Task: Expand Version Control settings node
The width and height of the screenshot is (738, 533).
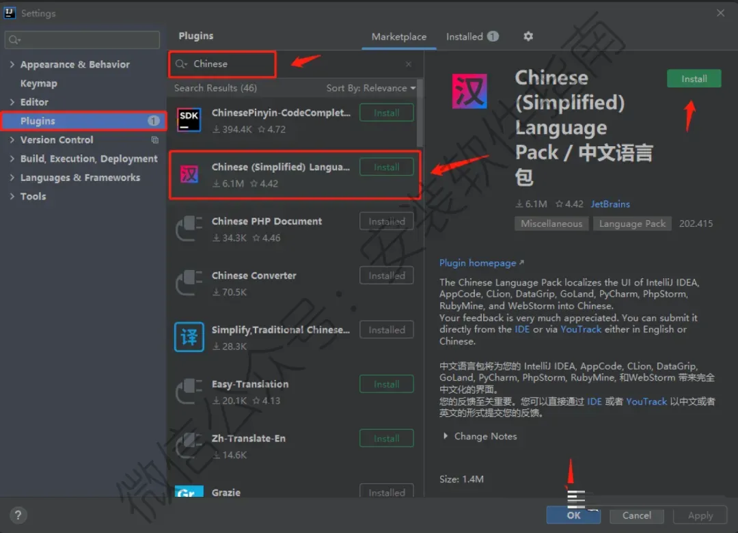Action: click(x=12, y=140)
